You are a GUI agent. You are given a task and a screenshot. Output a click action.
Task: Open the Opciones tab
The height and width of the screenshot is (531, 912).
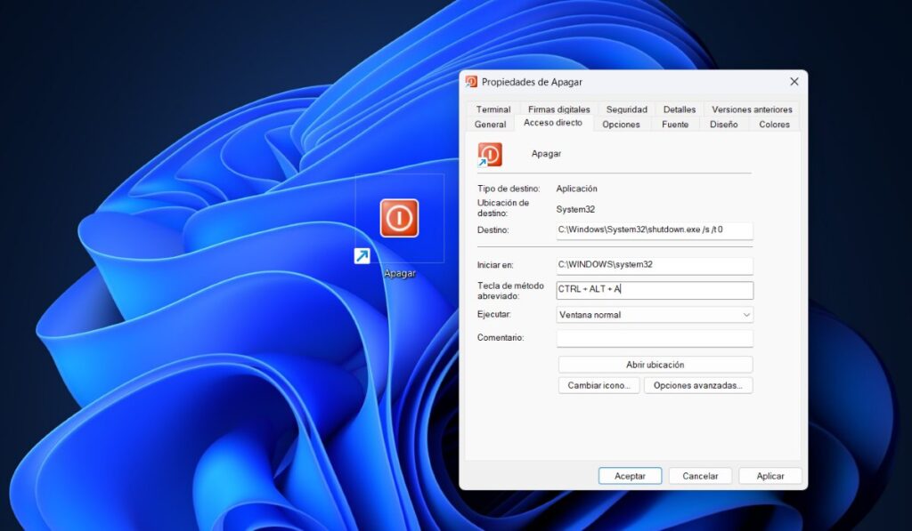tap(621, 124)
